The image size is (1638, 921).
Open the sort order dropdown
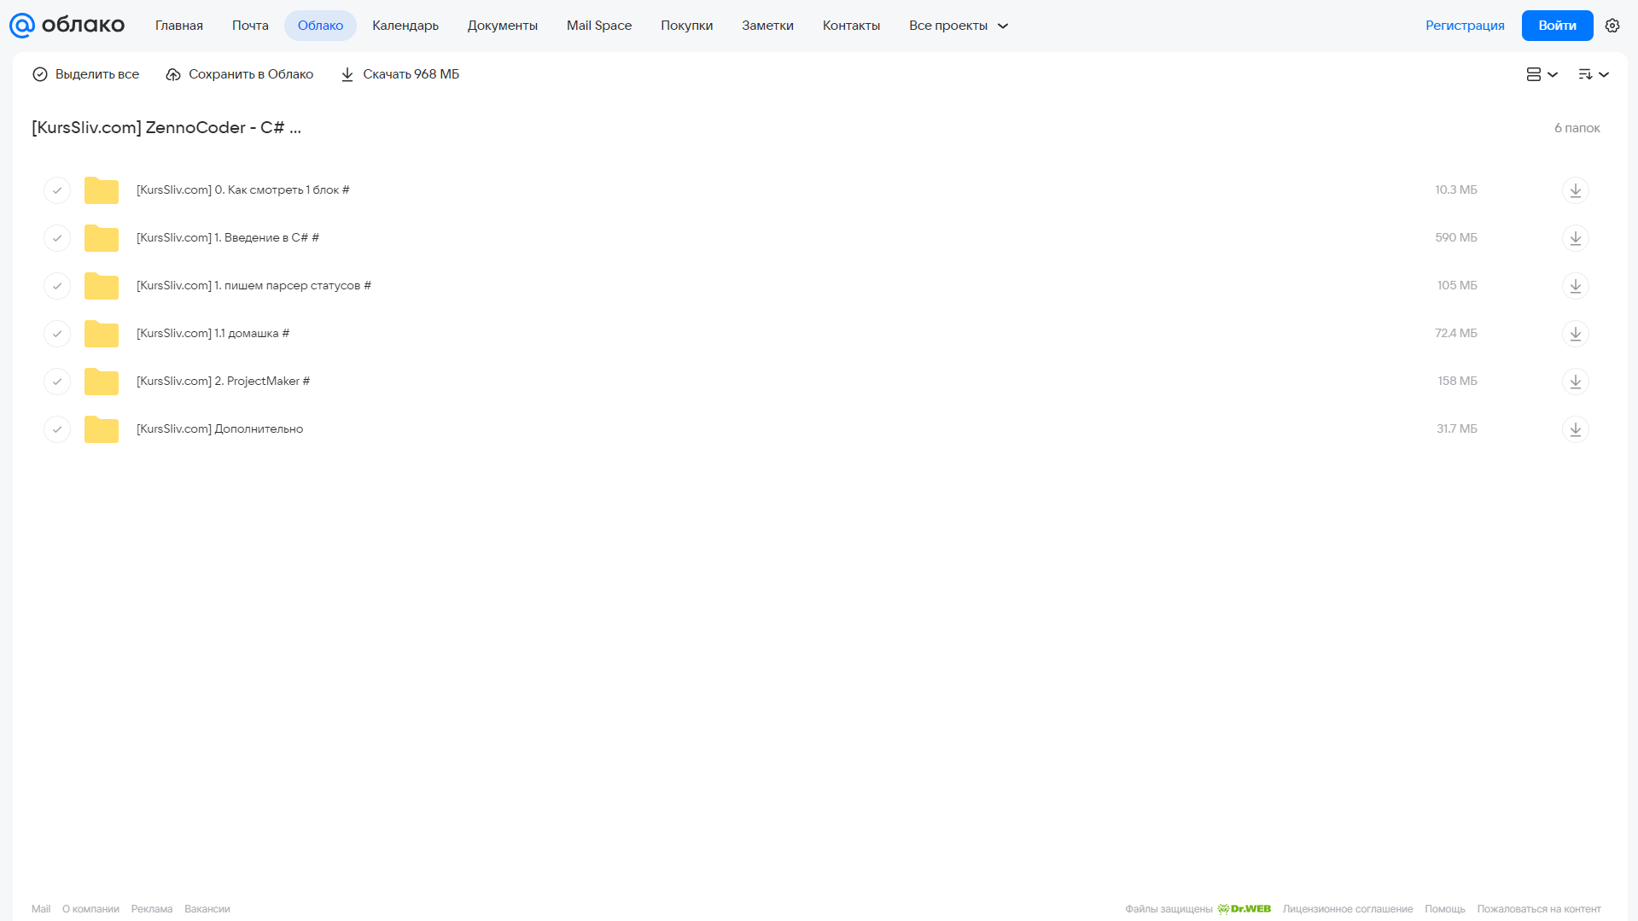pyautogui.click(x=1593, y=74)
